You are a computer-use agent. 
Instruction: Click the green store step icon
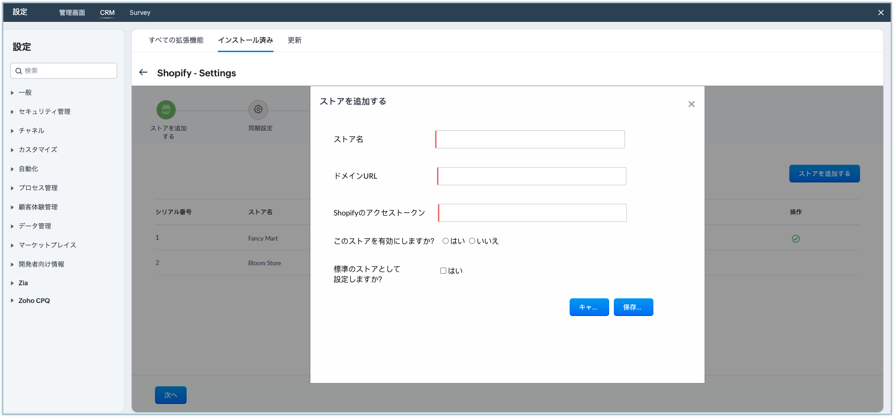pyautogui.click(x=166, y=110)
